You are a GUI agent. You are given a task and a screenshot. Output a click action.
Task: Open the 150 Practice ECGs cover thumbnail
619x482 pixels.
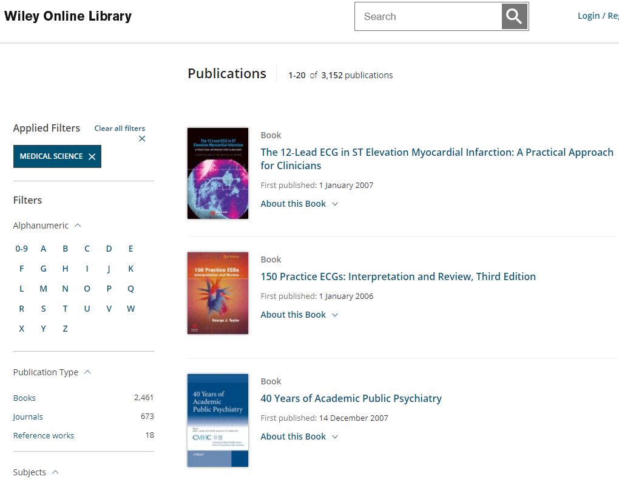[218, 293]
